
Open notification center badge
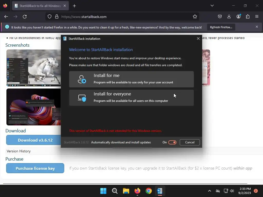256,191
